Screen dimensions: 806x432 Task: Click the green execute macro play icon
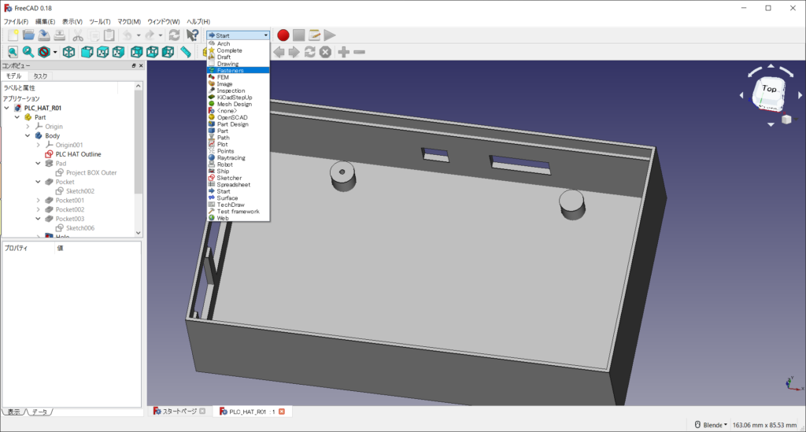pyautogui.click(x=330, y=35)
